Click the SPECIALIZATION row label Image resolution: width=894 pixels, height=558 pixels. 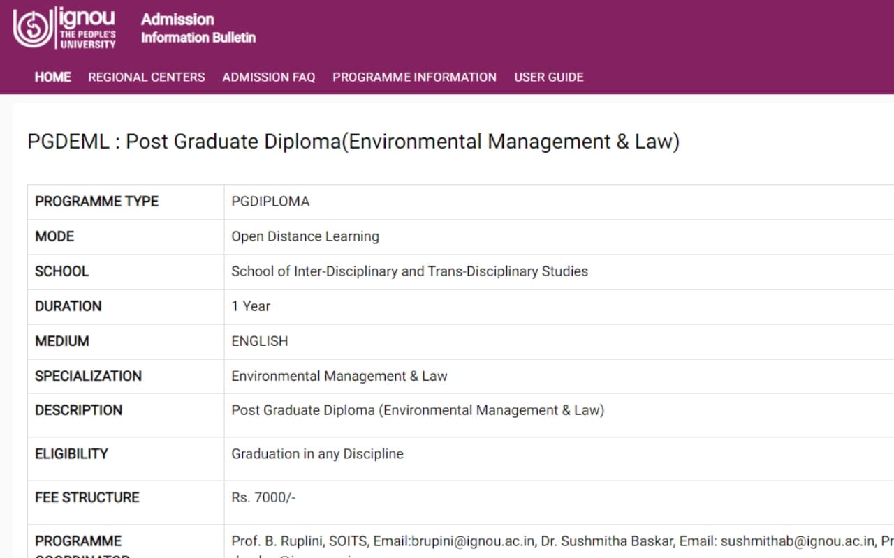[x=88, y=376]
